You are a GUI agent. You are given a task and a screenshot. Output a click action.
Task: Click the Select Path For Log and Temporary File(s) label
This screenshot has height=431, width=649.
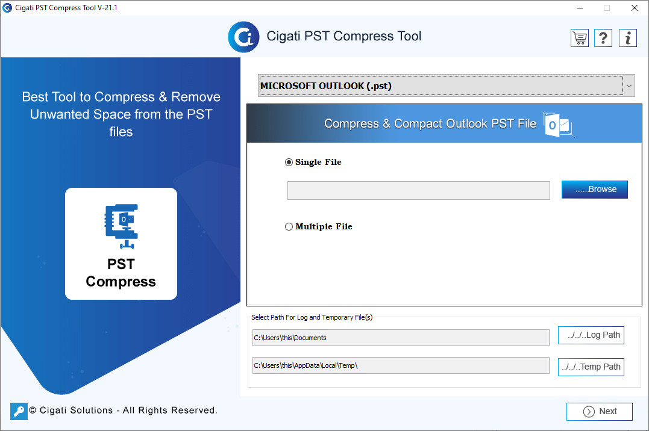[x=312, y=317]
